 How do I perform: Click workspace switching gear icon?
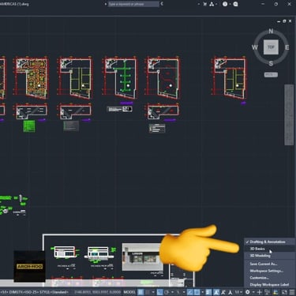click(x=248, y=292)
